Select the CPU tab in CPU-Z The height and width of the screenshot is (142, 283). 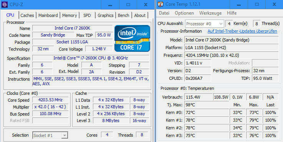(x=10, y=15)
